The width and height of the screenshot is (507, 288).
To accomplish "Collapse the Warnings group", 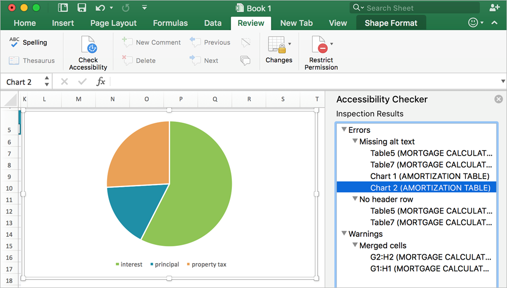I will 344,233.
